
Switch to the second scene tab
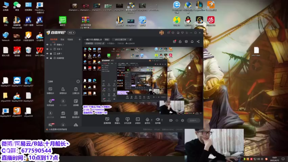(62, 40)
